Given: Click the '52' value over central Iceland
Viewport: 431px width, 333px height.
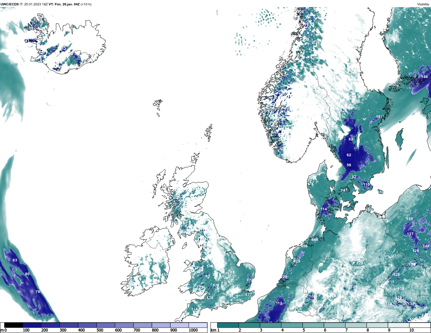Looking at the screenshot, I should (64, 49).
